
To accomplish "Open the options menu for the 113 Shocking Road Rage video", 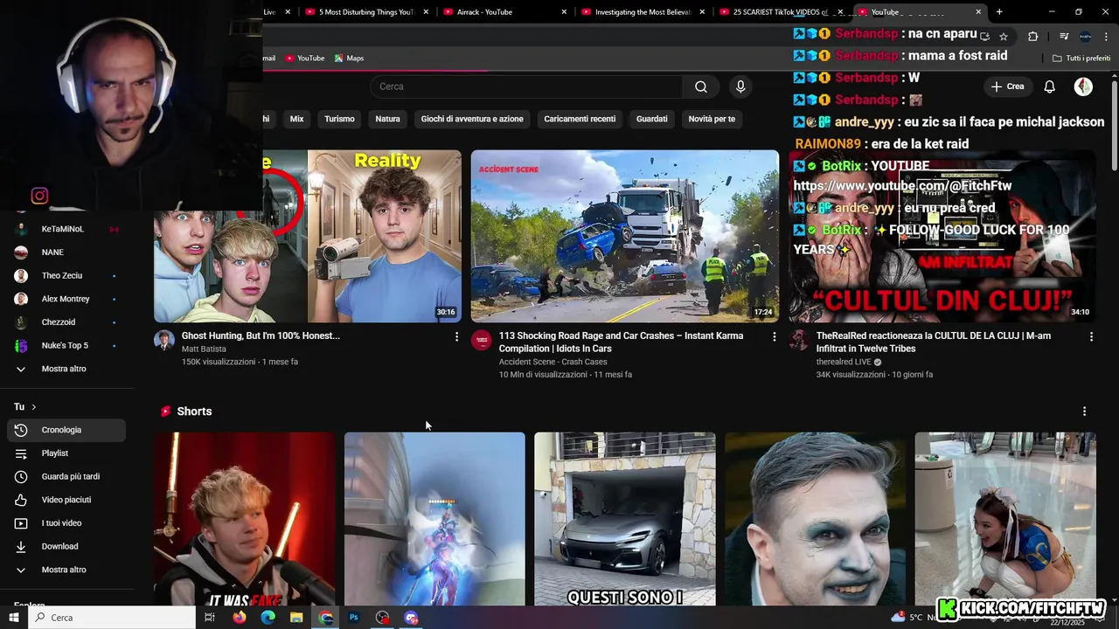I will (x=774, y=336).
